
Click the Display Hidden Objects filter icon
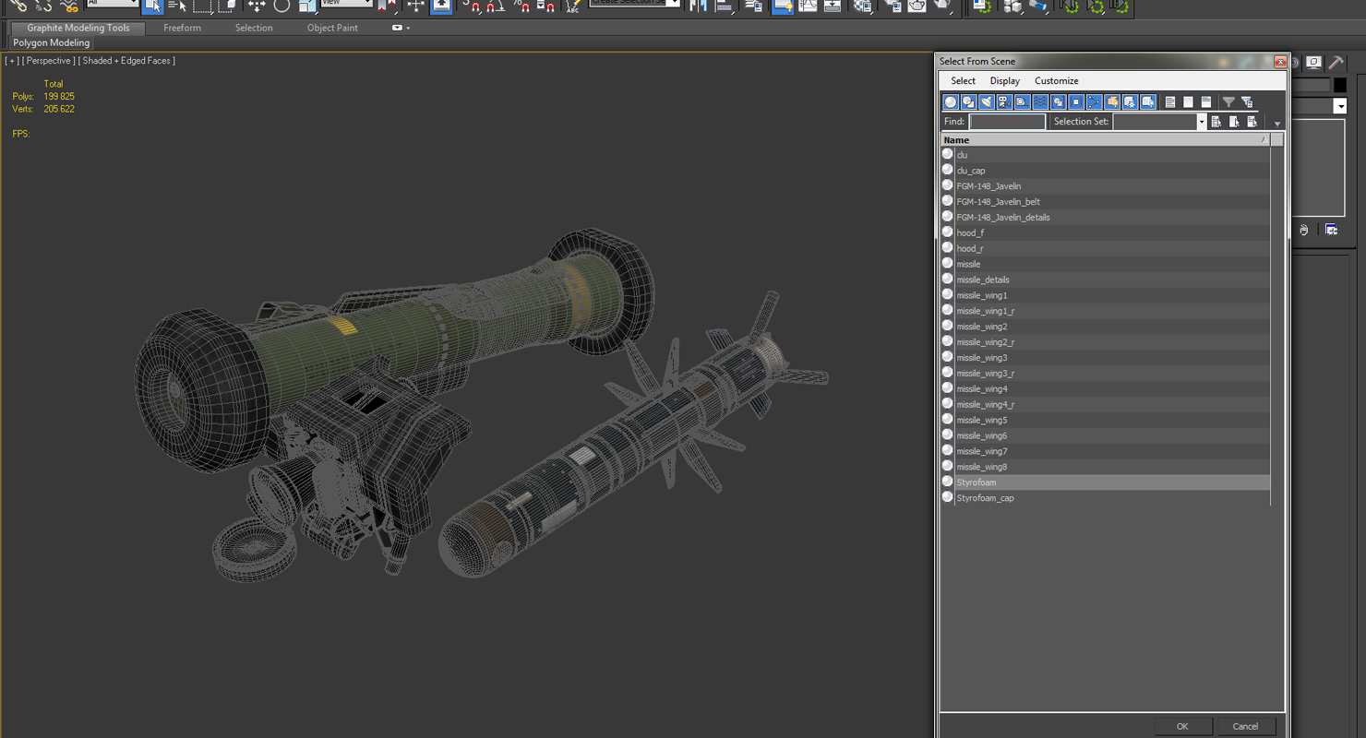[1148, 101]
